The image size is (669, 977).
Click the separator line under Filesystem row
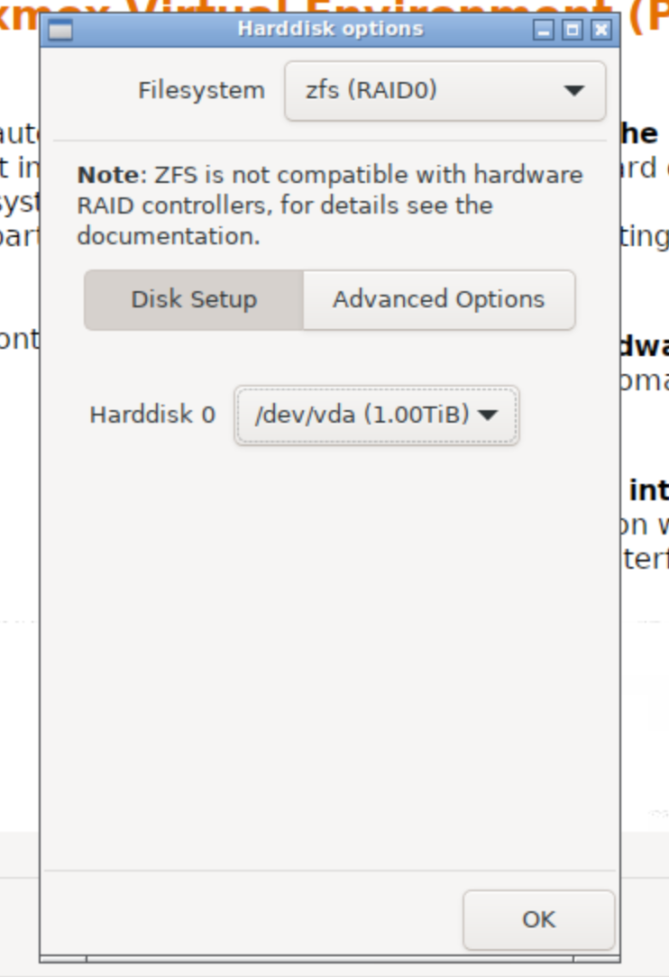[x=330, y=142]
